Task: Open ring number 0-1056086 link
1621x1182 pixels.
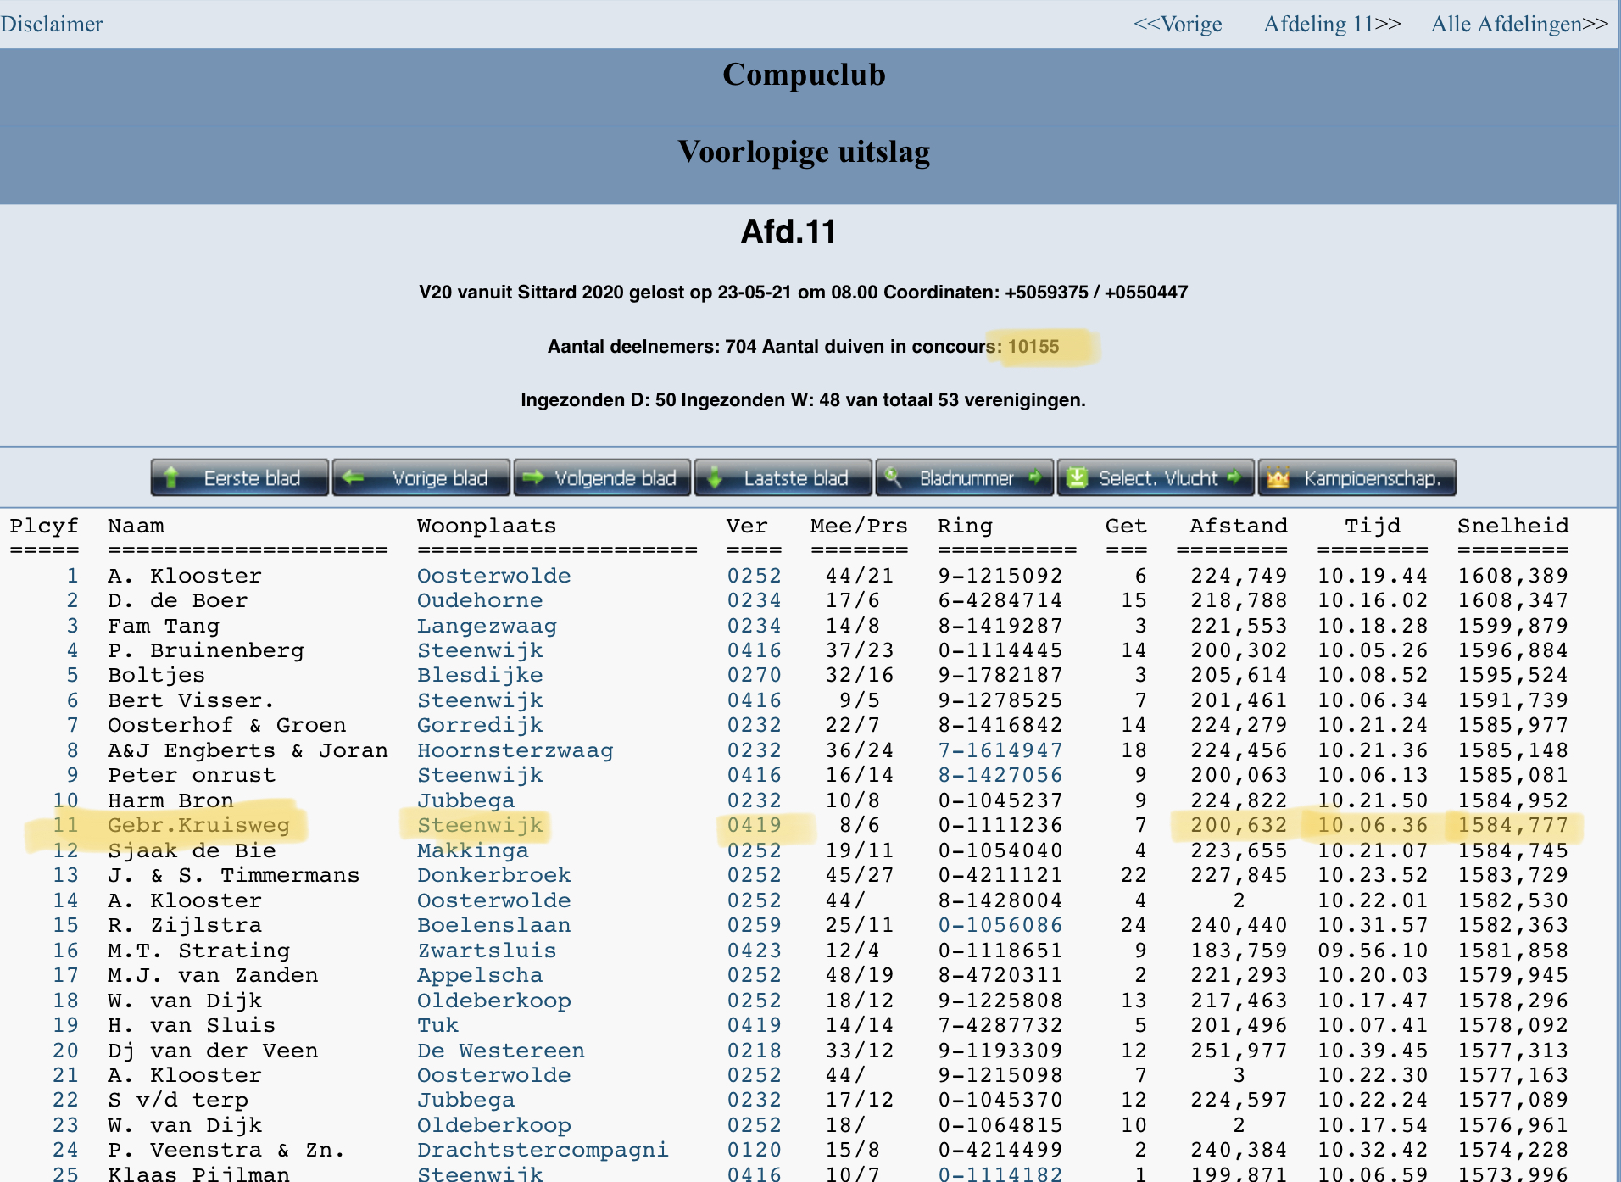Action: pyautogui.click(x=1000, y=925)
